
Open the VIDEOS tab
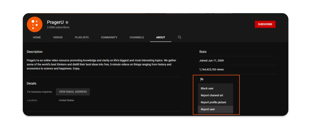tap(58, 37)
